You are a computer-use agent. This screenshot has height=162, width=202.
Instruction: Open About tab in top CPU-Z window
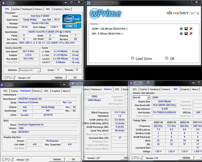point(67,9)
